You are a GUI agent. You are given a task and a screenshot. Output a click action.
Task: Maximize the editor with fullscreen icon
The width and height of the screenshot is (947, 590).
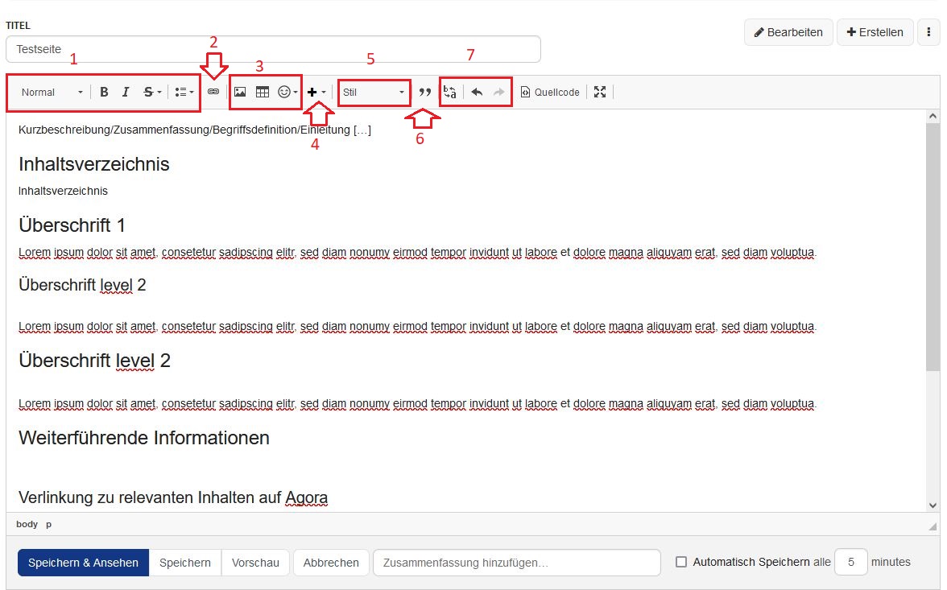[600, 92]
